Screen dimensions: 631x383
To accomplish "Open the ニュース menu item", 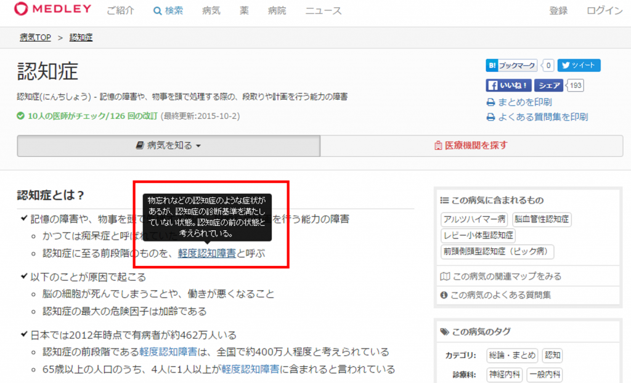I will click(324, 11).
